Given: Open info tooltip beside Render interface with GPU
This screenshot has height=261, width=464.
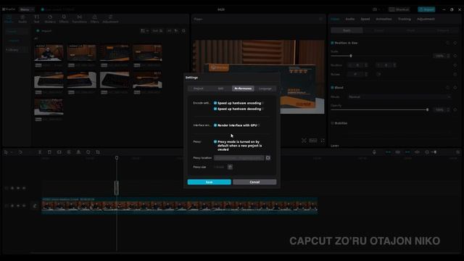Looking at the screenshot, I should click(x=259, y=125).
